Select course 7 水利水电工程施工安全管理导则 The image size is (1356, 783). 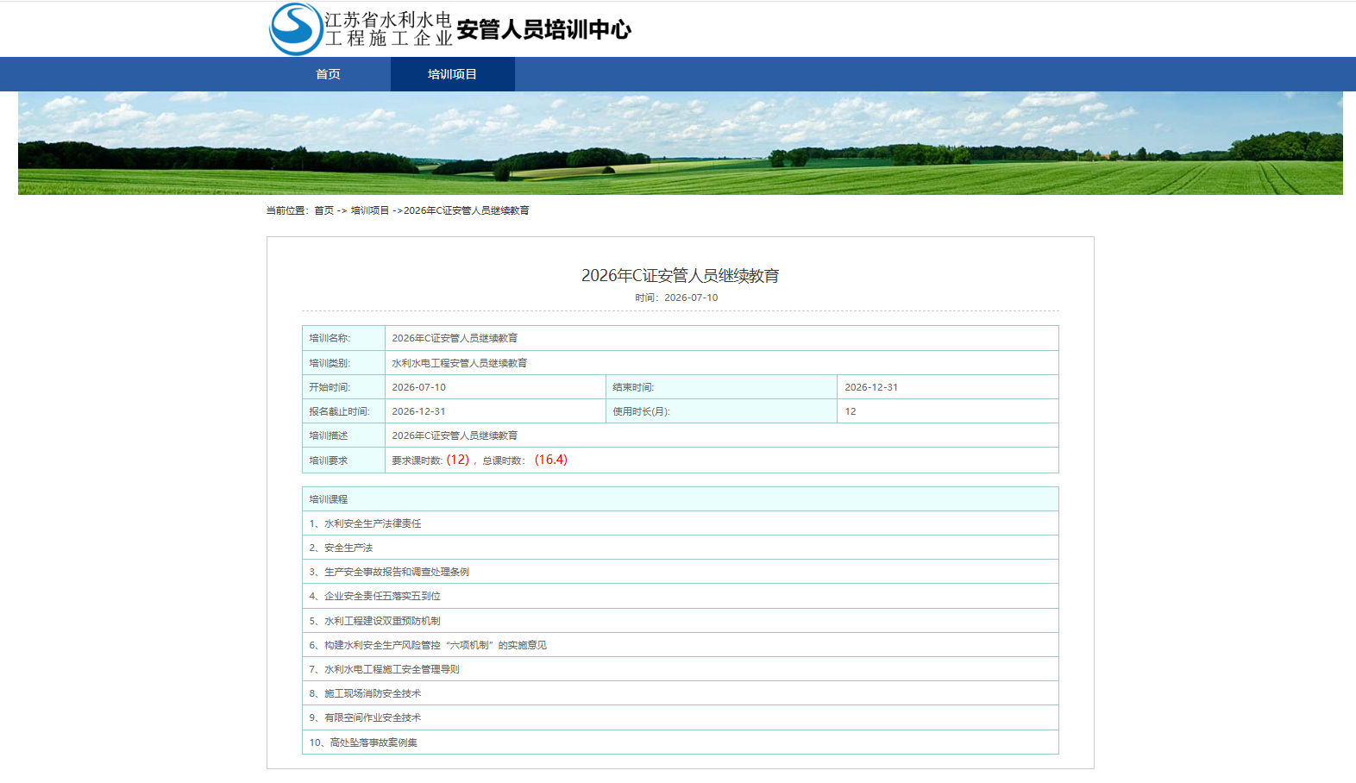680,669
